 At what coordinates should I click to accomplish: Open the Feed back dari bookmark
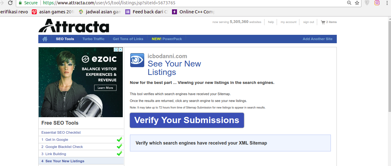click(x=146, y=12)
